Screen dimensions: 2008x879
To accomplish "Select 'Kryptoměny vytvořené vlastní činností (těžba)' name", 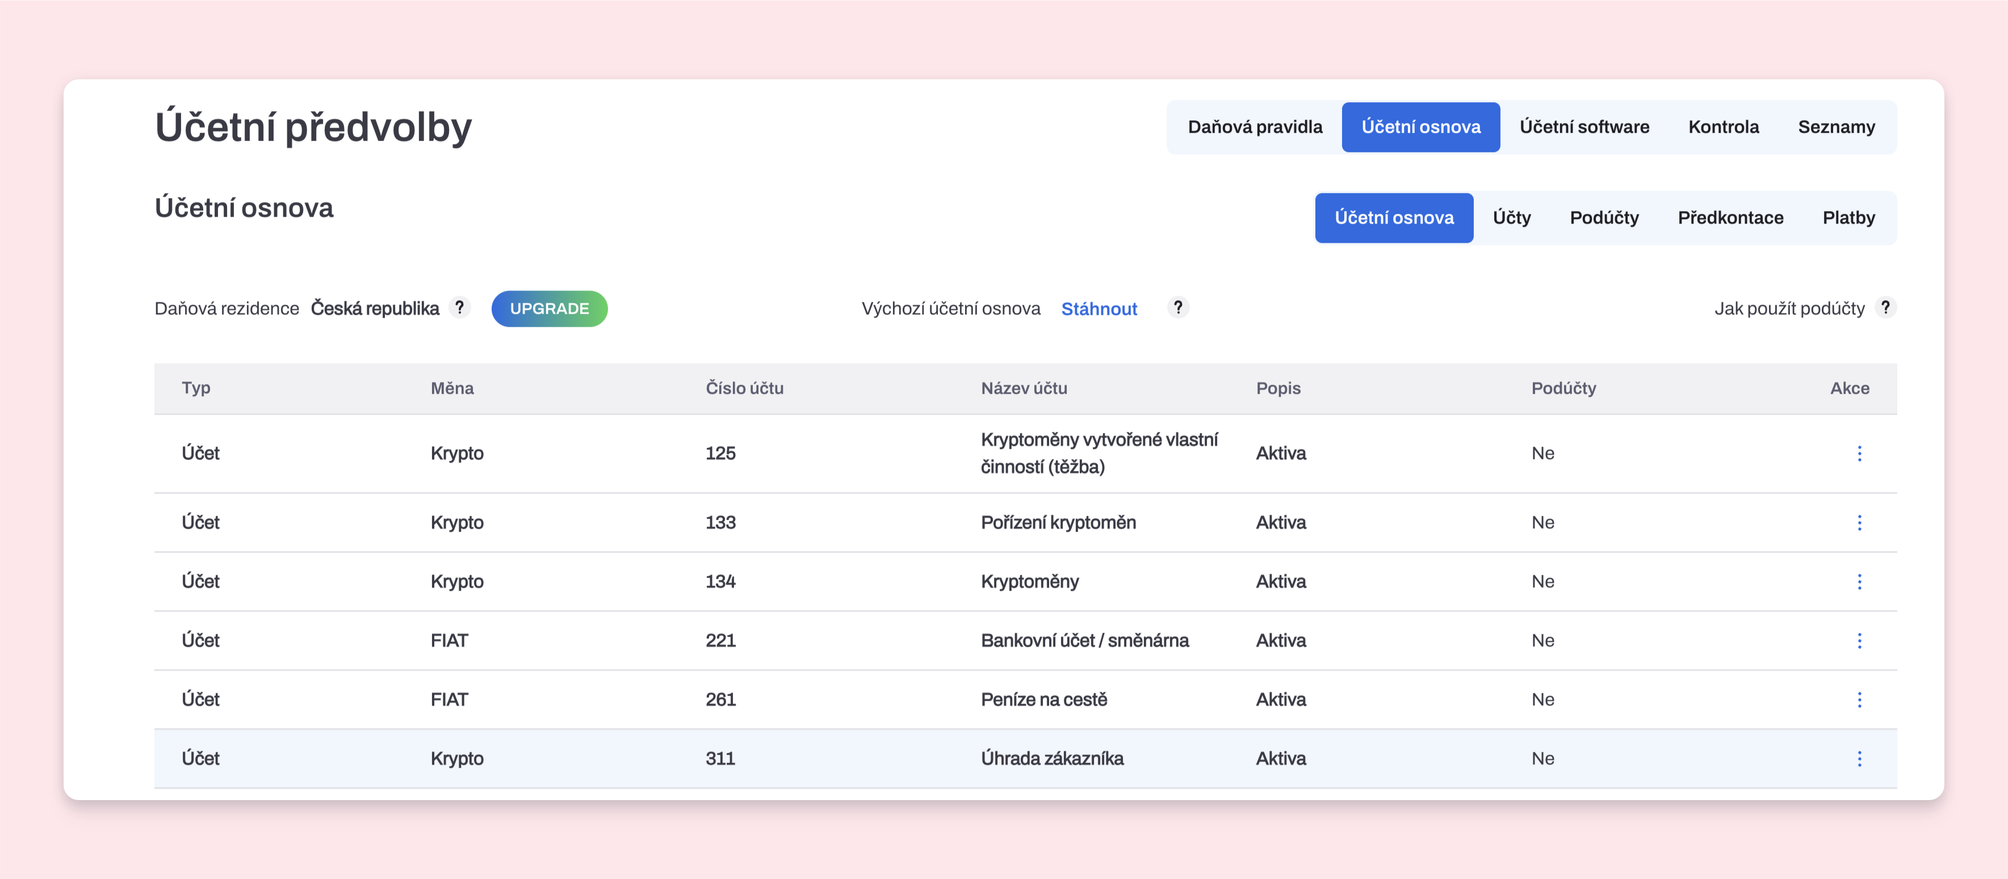I will [1099, 453].
